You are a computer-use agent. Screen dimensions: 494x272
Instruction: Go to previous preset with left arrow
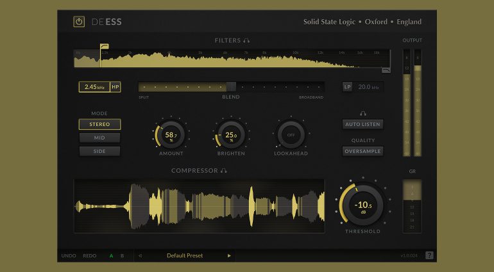tap(141, 255)
